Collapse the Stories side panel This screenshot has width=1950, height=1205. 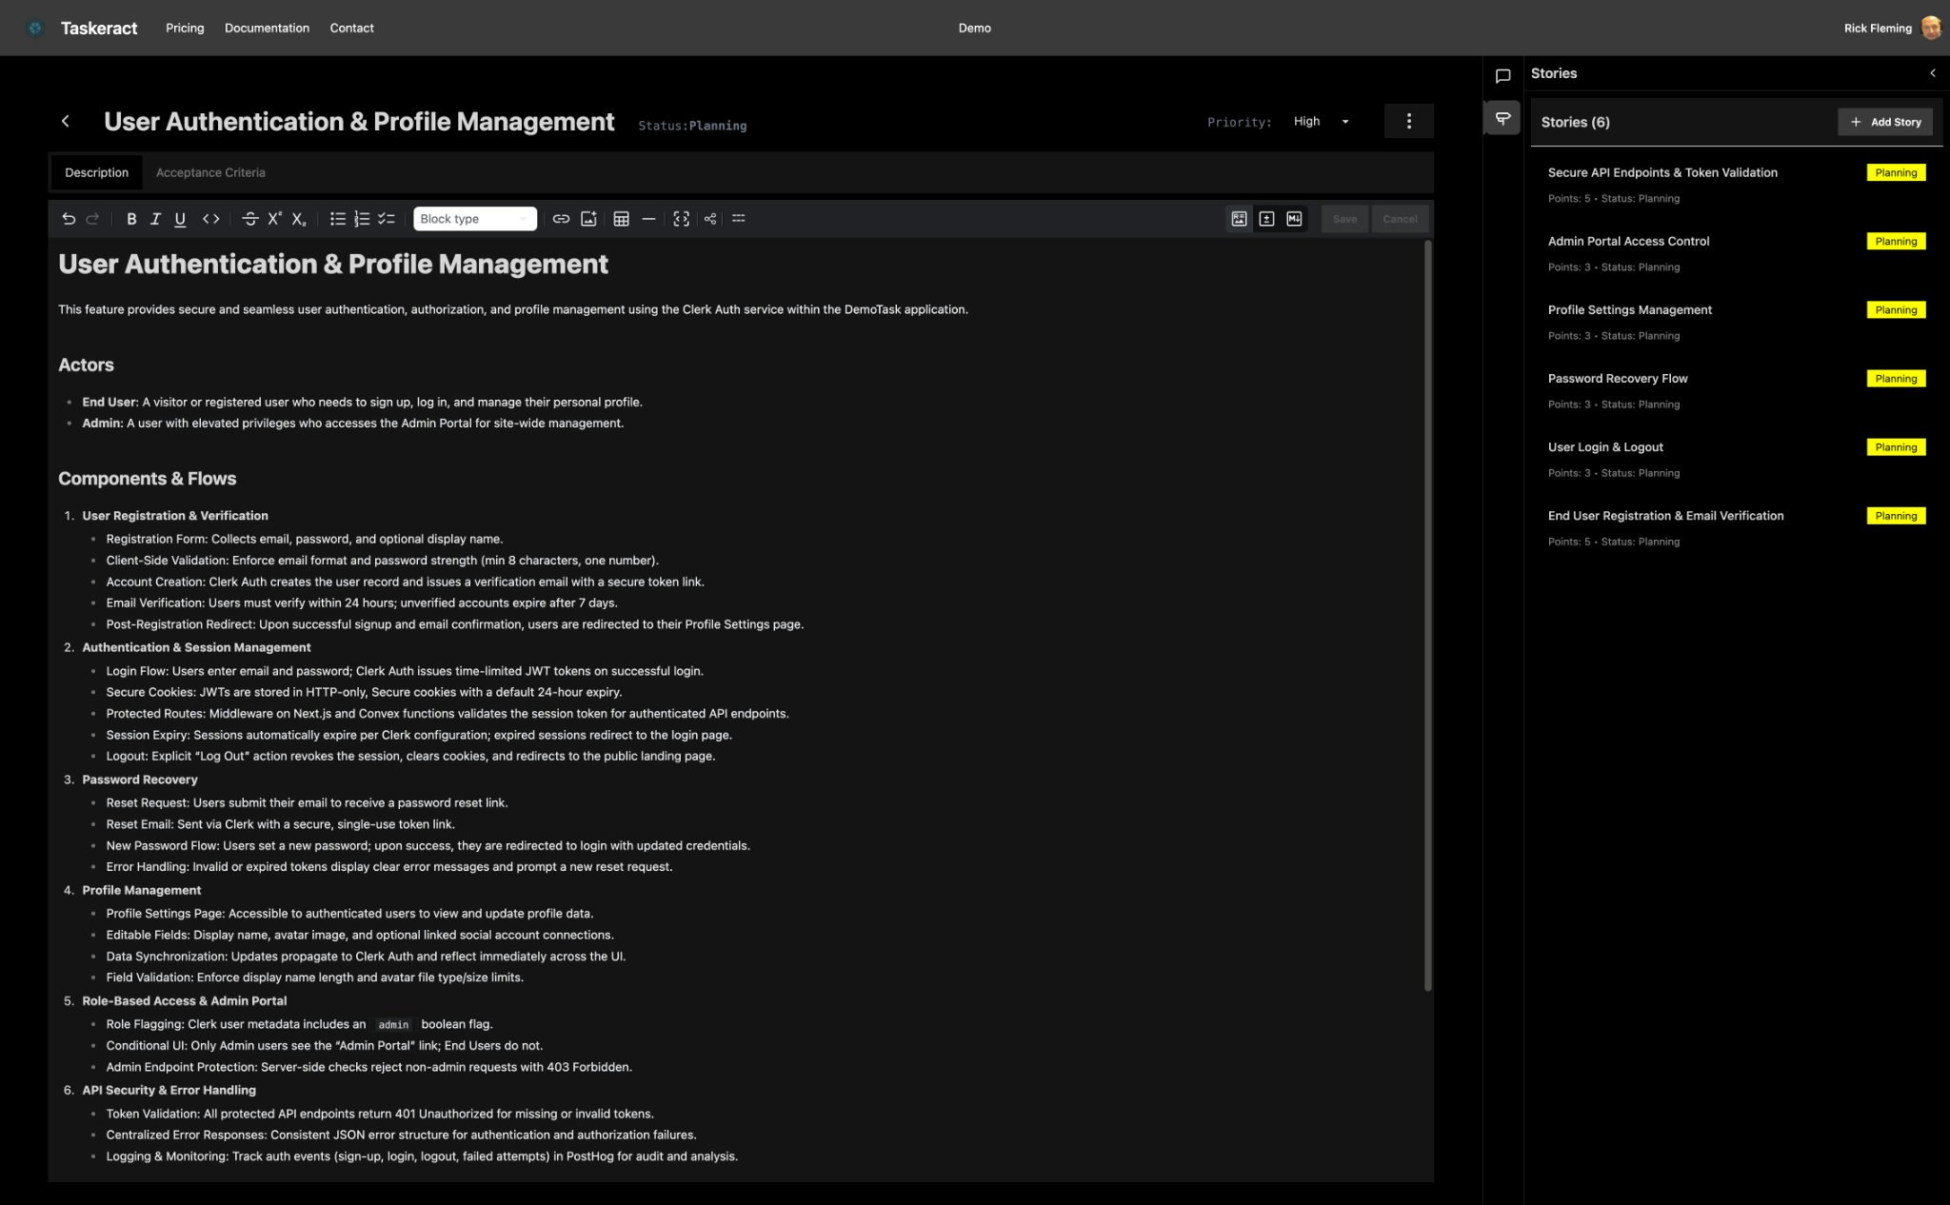click(1932, 73)
